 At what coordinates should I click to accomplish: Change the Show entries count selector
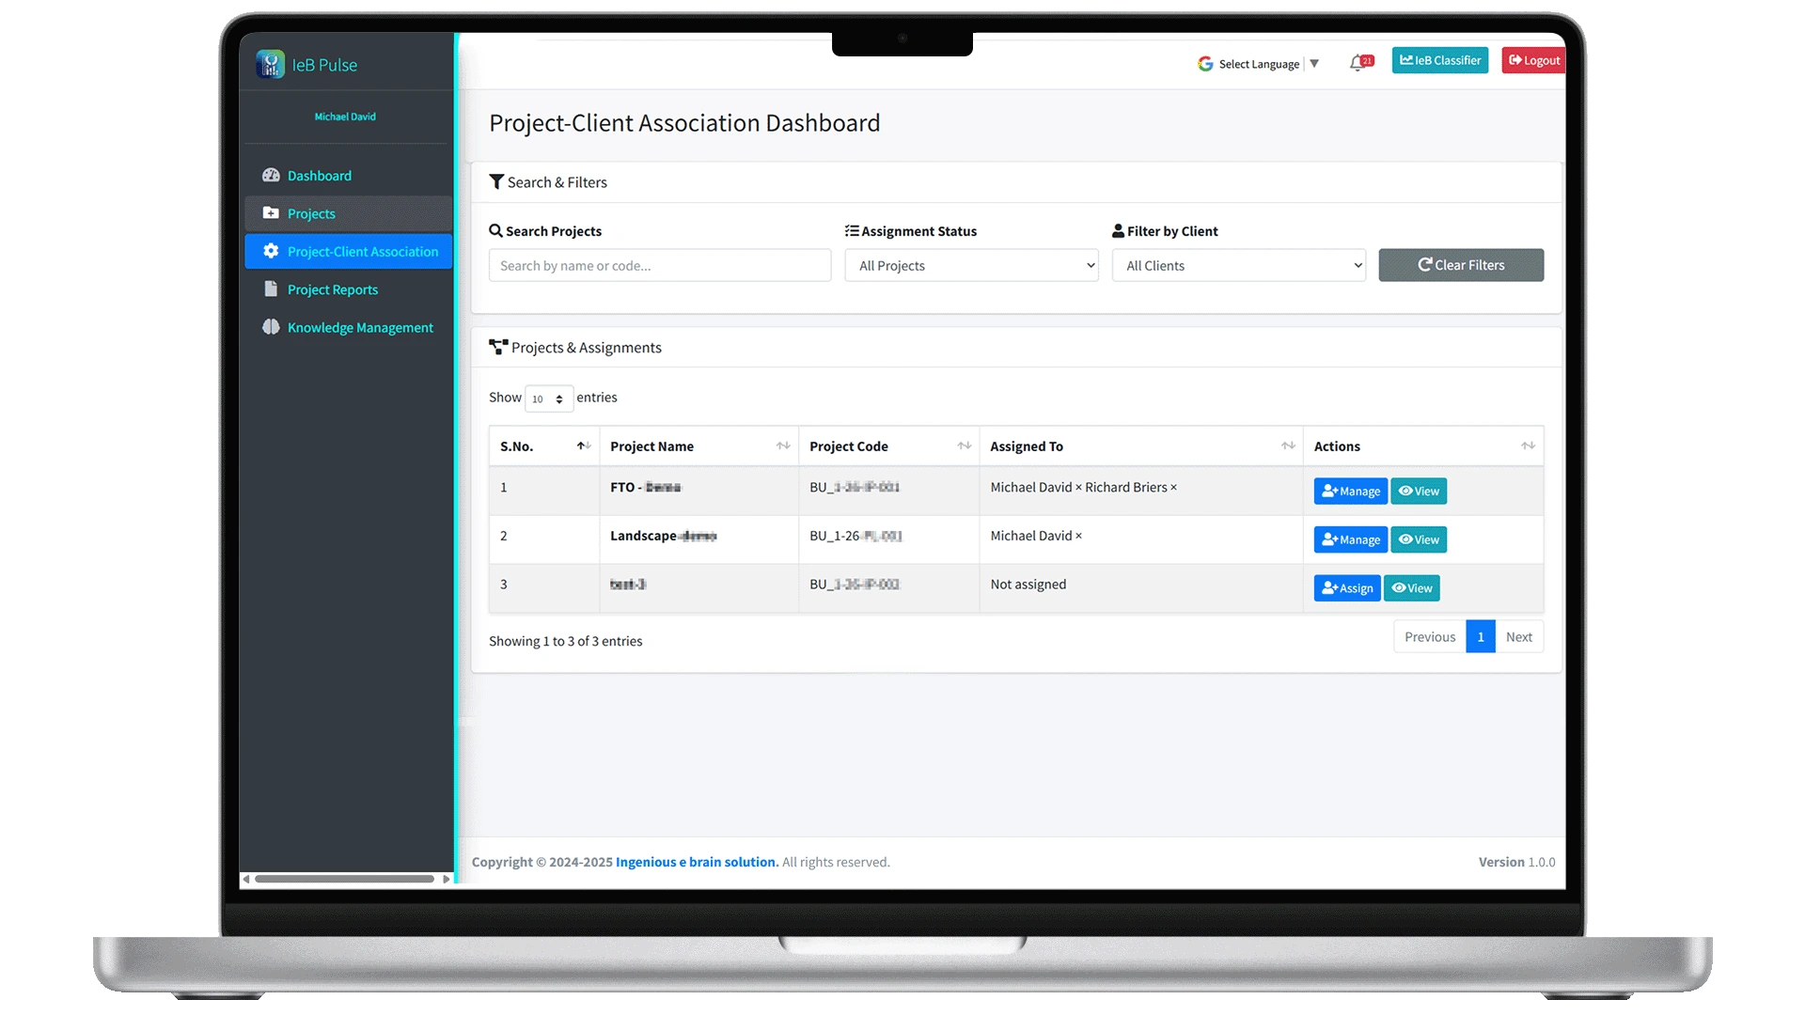[x=548, y=398]
